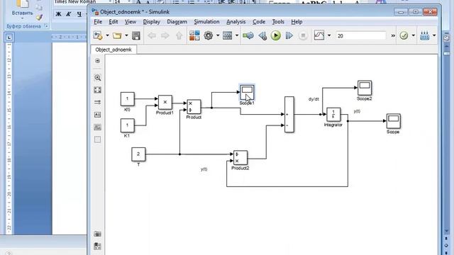Click the Scope1 block
Screen dimensions: 454x255
[247, 92]
